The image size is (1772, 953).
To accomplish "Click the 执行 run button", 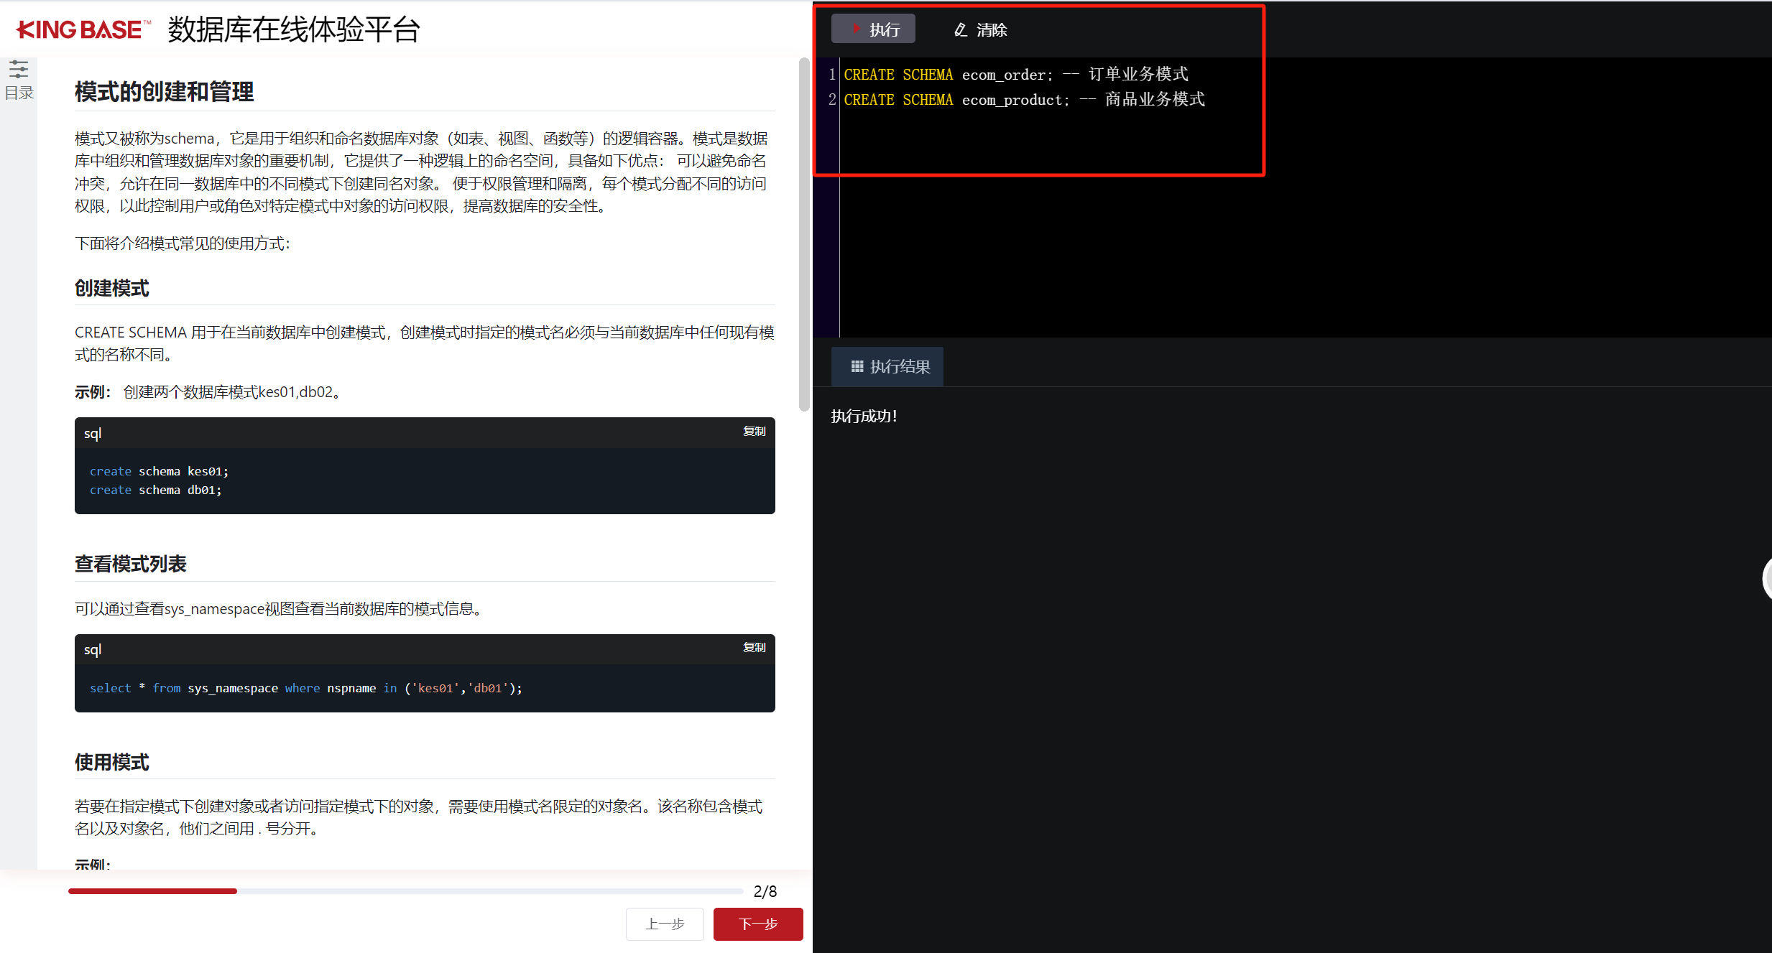I will [x=873, y=29].
